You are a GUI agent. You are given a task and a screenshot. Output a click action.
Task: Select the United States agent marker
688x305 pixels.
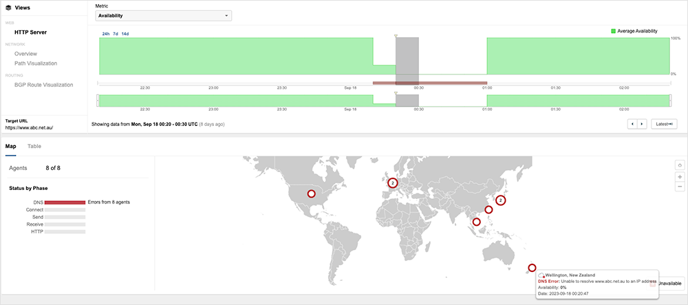(x=310, y=194)
